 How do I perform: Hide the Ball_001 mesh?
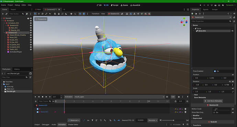point(31,28)
